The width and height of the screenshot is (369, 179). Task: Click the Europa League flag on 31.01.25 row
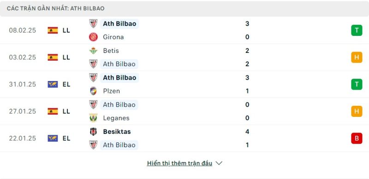[x=53, y=84]
